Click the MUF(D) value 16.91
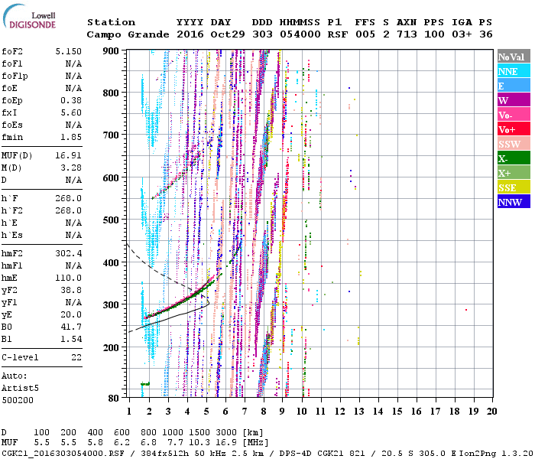The width and height of the screenshot is (535, 459). click(x=69, y=155)
